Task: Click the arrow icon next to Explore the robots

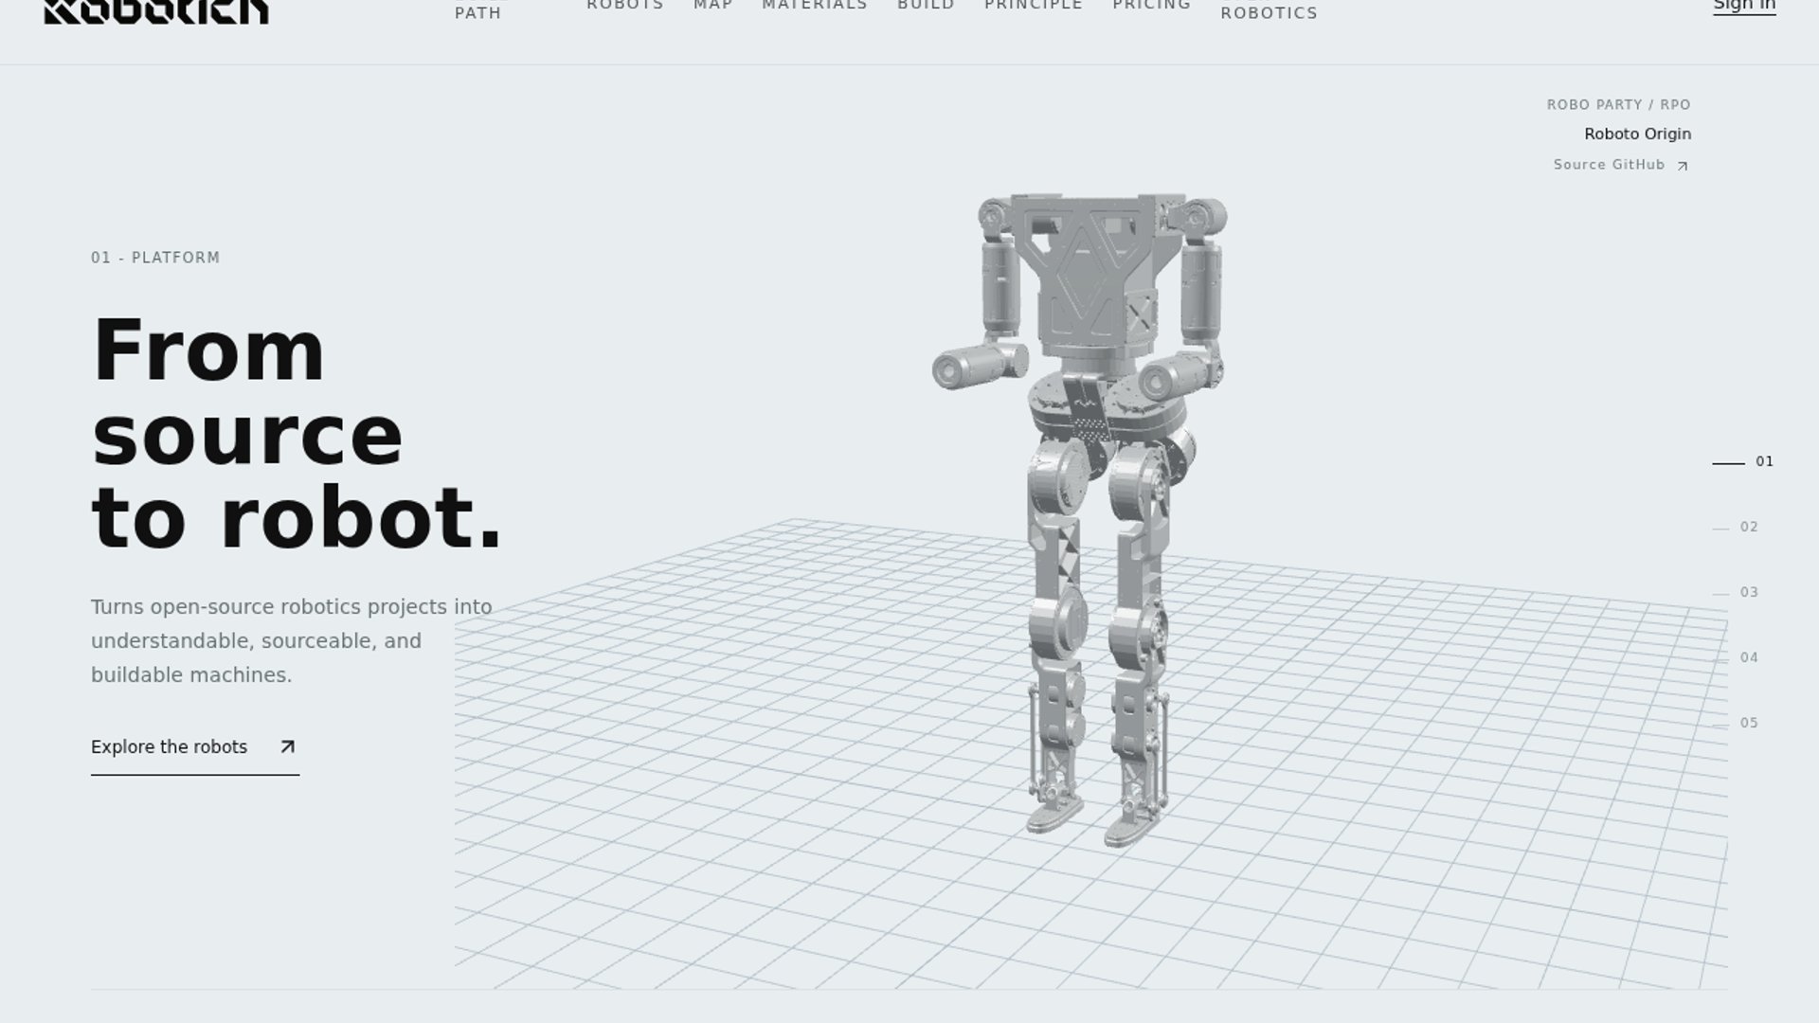Action: [288, 746]
